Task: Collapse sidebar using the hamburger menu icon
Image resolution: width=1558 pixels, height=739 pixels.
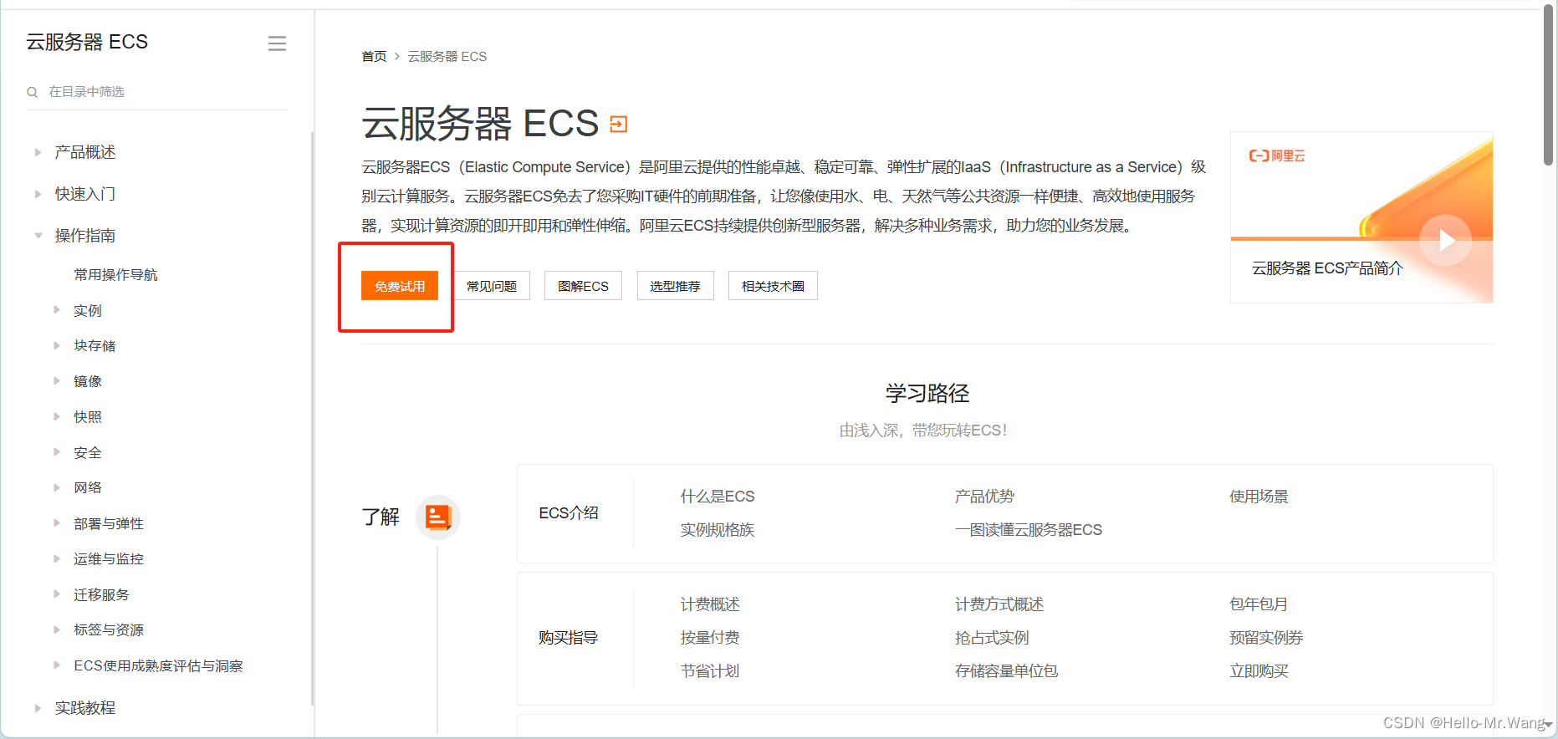Action: (277, 43)
